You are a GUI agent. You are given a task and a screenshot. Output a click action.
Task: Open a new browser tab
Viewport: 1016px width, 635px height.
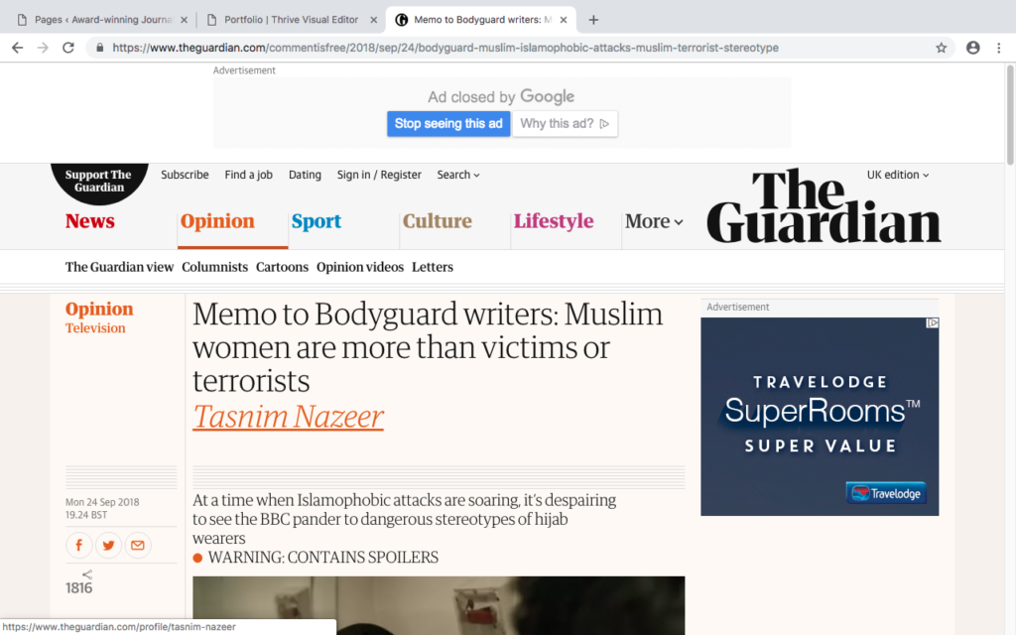click(x=593, y=20)
